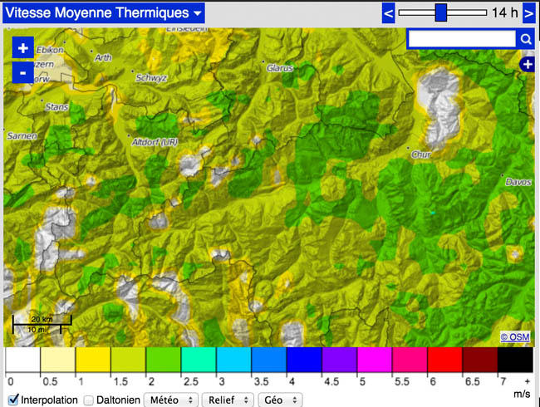Viewport: 540px width, 407px height.
Task: Open the Relief dropdown
Action: [x=228, y=400]
